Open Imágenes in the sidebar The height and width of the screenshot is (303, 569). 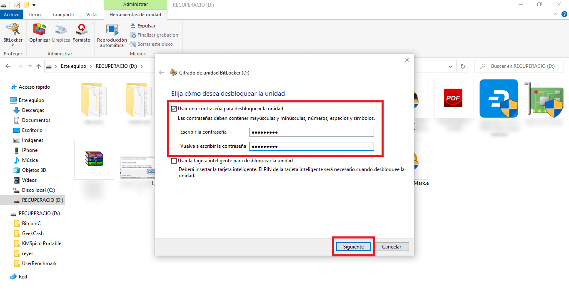point(32,140)
